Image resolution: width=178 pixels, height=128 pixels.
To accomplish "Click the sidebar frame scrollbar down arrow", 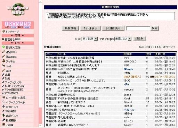I will tap(40, 126).
